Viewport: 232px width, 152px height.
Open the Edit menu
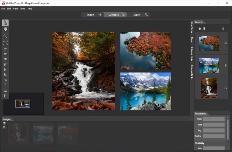(x=9, y=9)
